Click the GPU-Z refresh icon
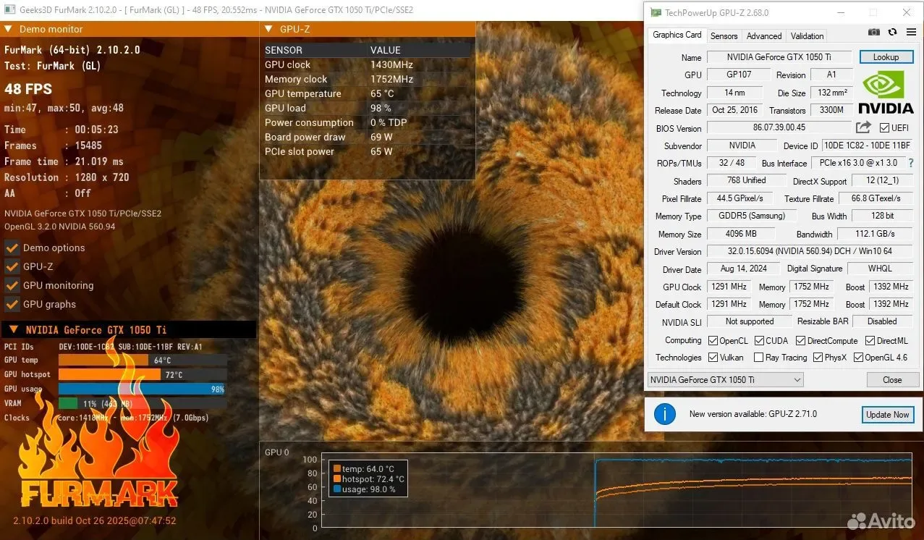Viewport: 924px width, 540px height. click(892, 33)
